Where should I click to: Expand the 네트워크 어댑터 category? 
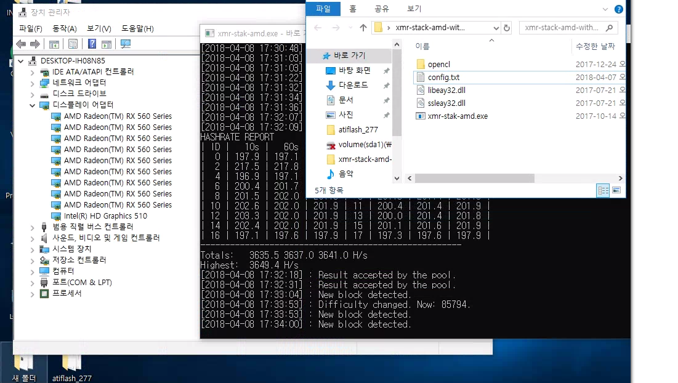point(32,83)
